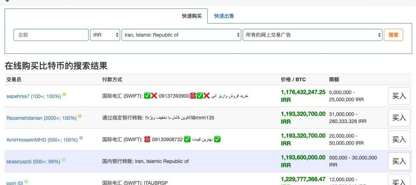Image resolution: width=416 pixels, height=185 pixels.
Task: Click the status dot next to Rezamahdanian
Action: click(x=80, y=116)
